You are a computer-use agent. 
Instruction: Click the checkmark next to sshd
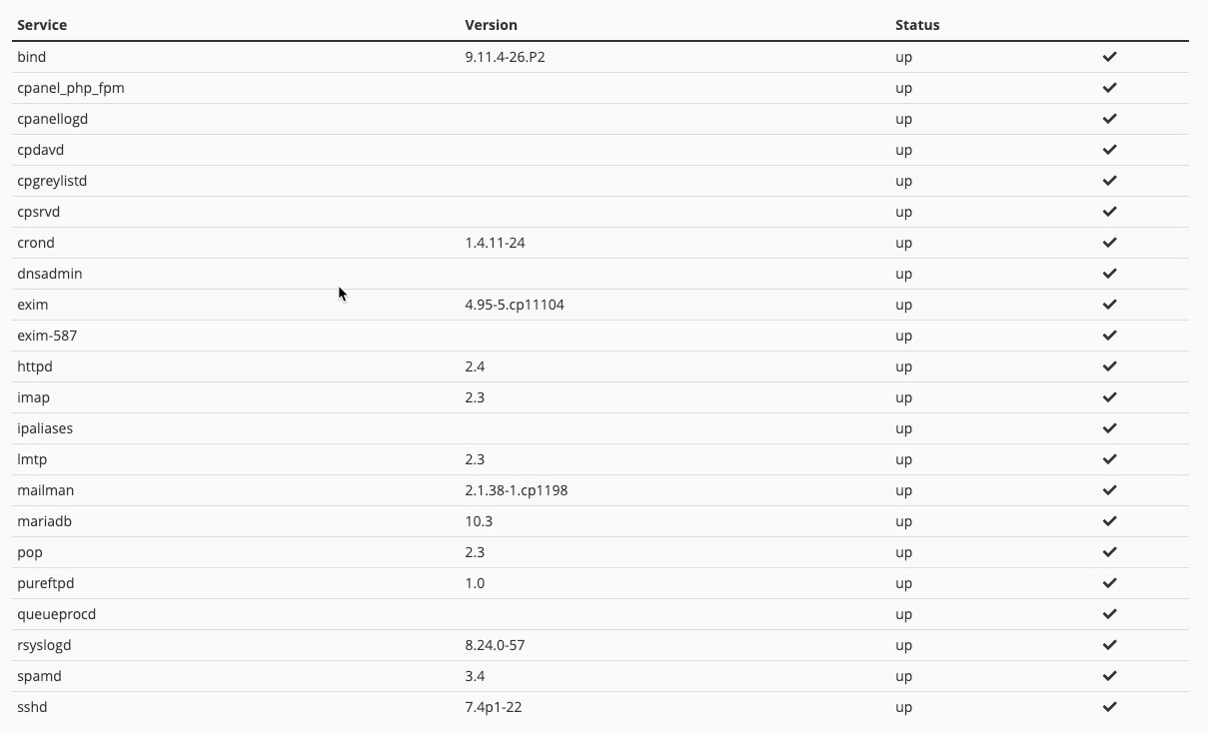pyautogui.click(x=1109, y=707)
